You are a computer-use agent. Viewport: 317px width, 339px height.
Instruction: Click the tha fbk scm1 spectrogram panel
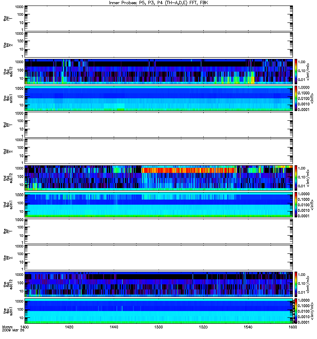click(159, 98)
